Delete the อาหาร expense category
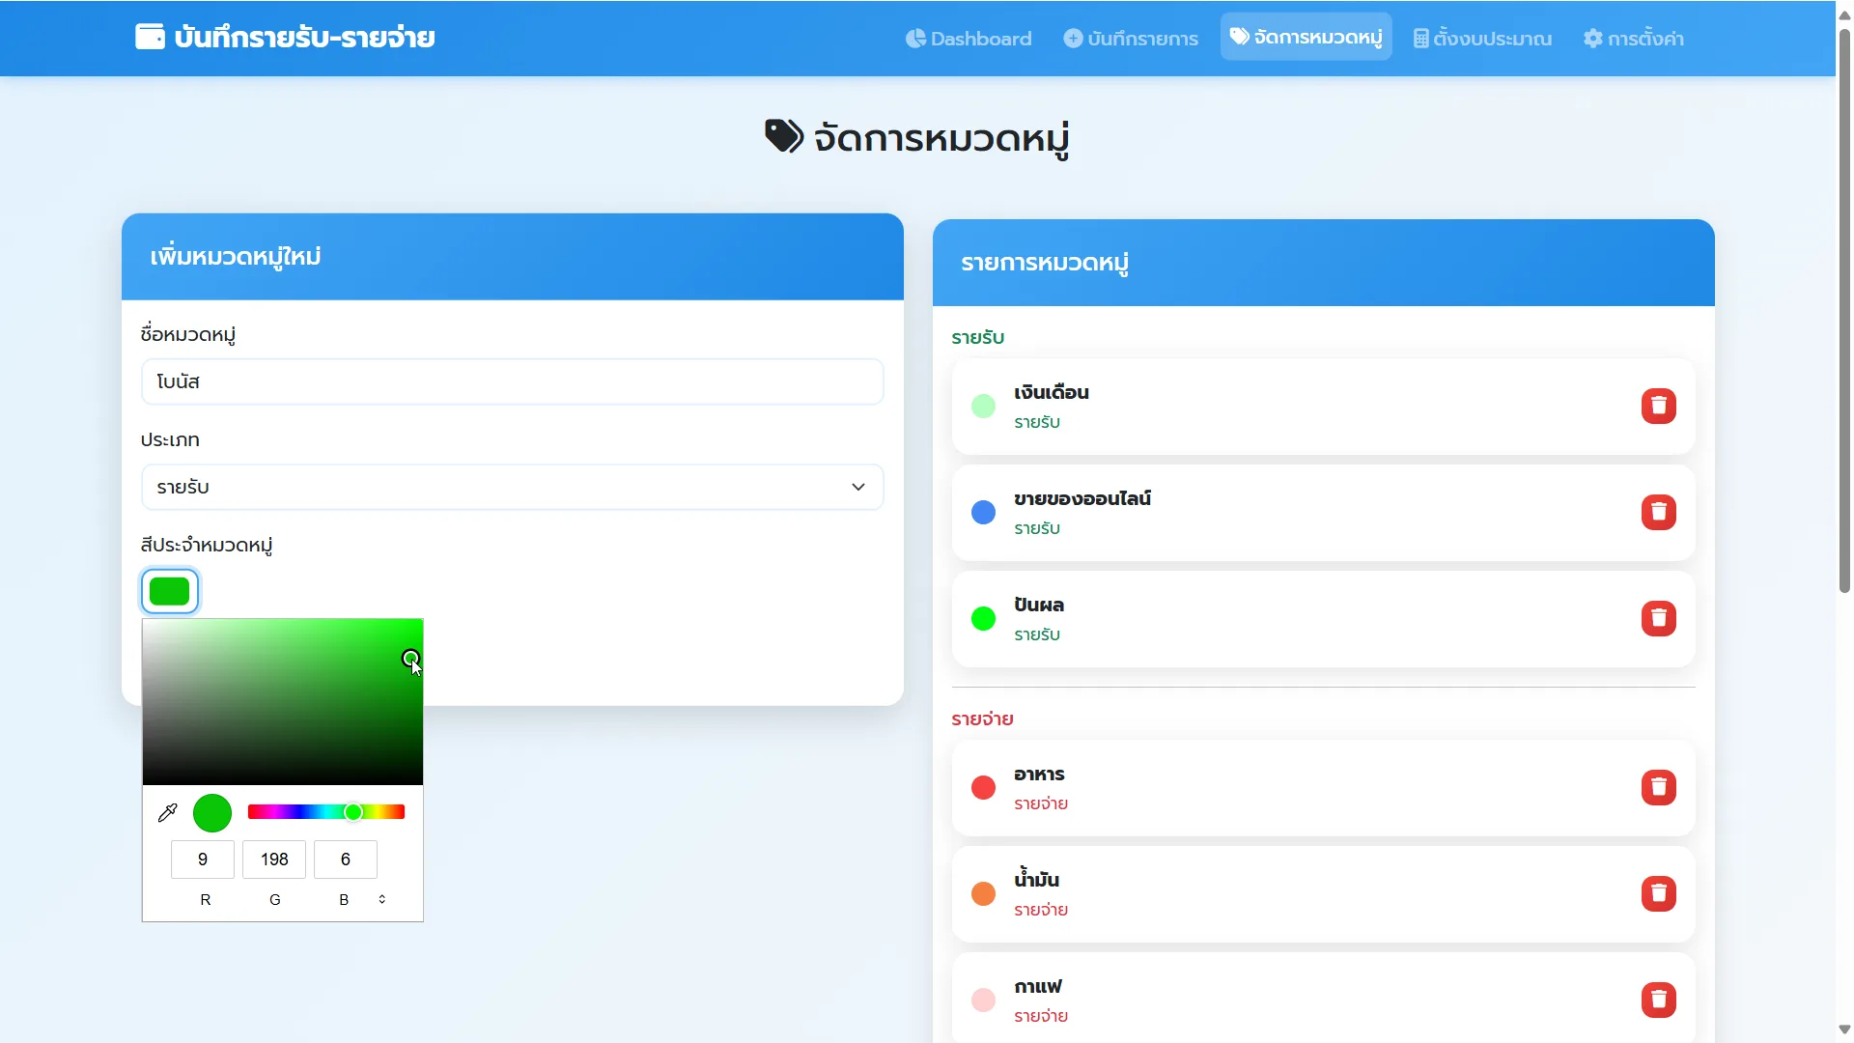1854x1043 pixels. [1658, 788]
